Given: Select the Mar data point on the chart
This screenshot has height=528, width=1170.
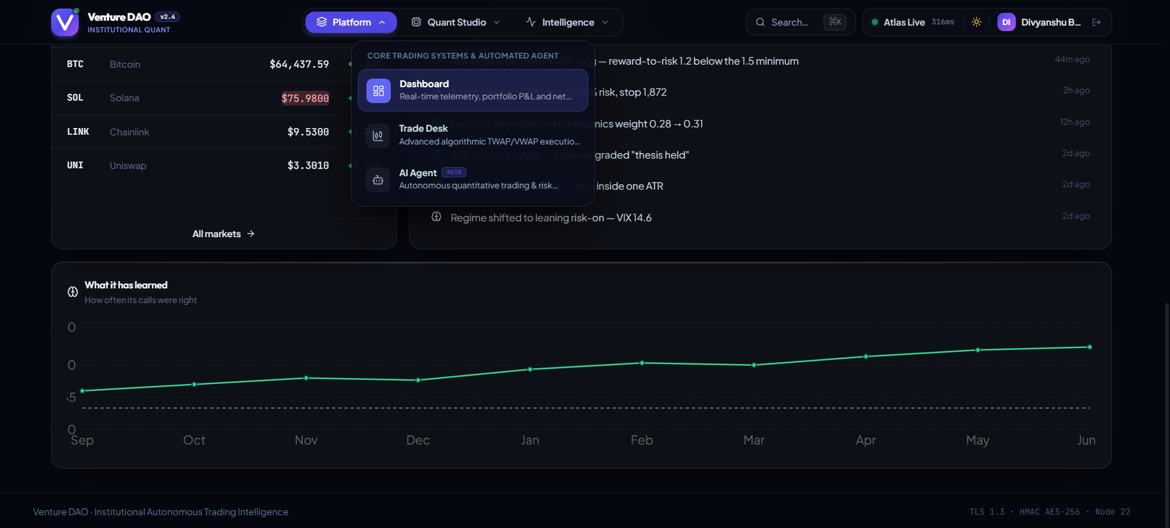Looking at the screenshot, I should [x=754, y=365].
